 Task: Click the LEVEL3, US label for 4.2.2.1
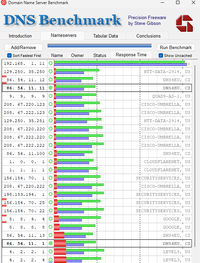tap(177, 252)
